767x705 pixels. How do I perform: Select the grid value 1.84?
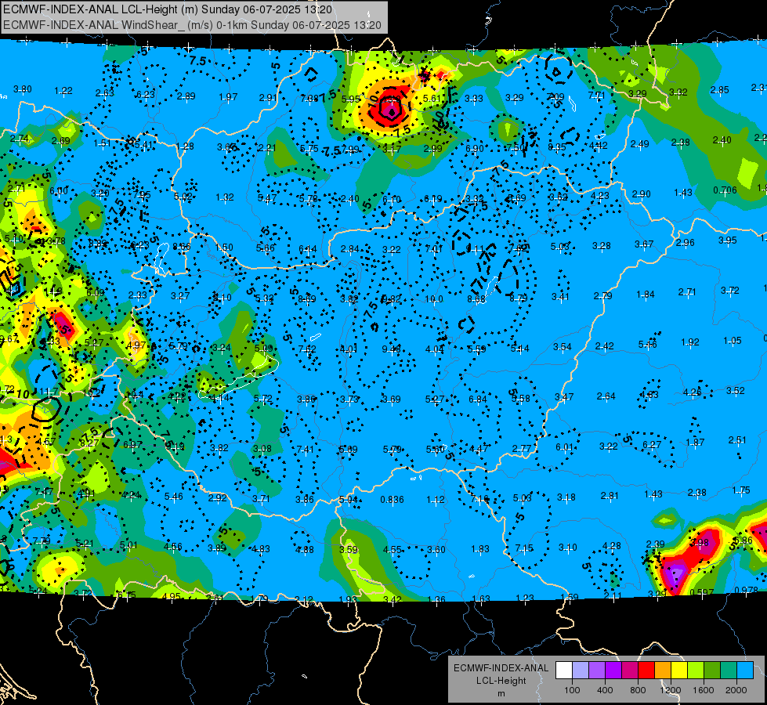pyautogui.click(x=646, y=294)
